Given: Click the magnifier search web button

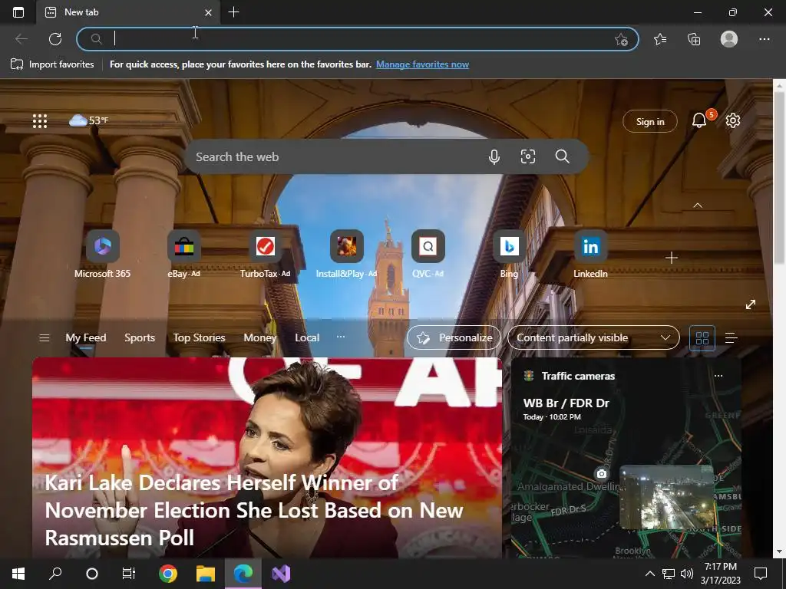Looking at the screenshot, I should [562, 156].
